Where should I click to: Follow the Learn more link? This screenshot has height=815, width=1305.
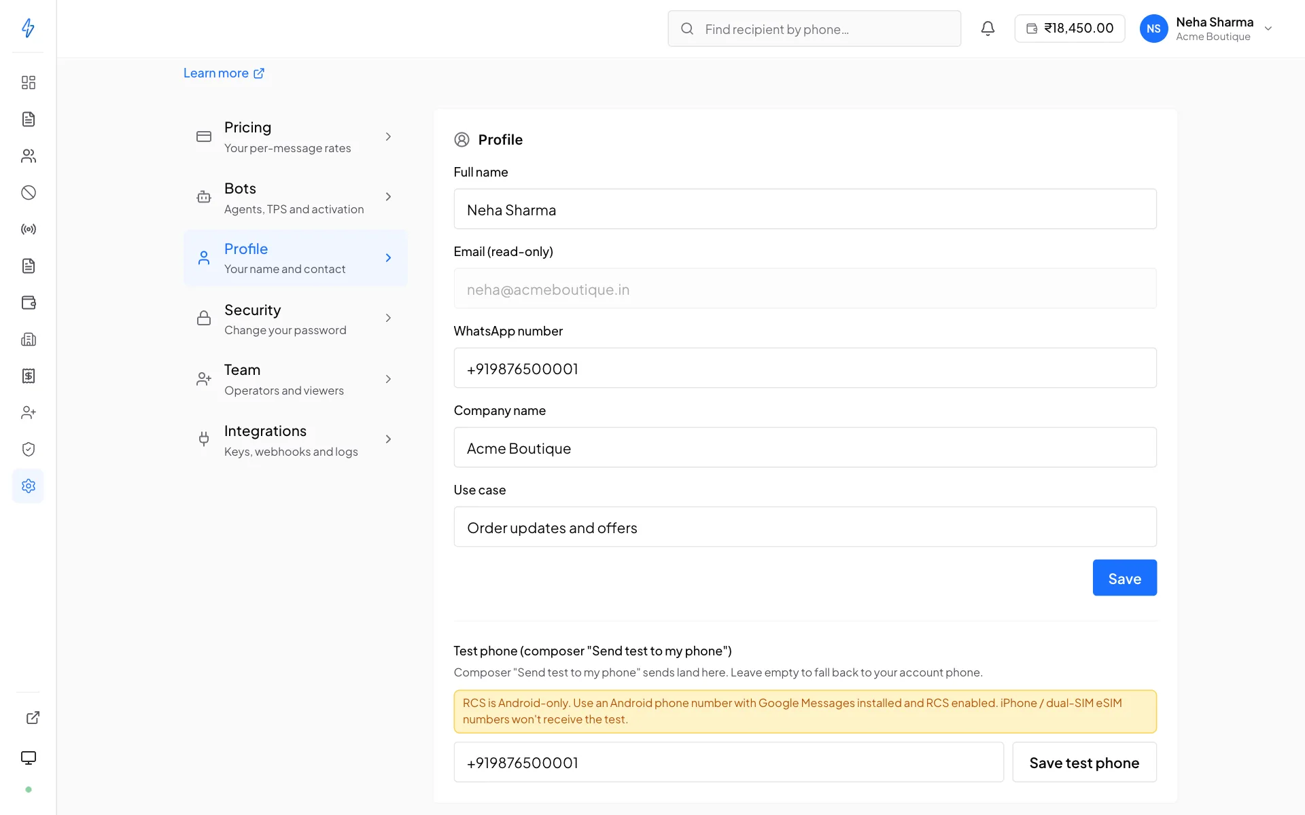tap(224, 73)
